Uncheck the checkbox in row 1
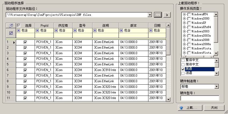Viewport: 228px width, 114px height. (x=25, y=42)
